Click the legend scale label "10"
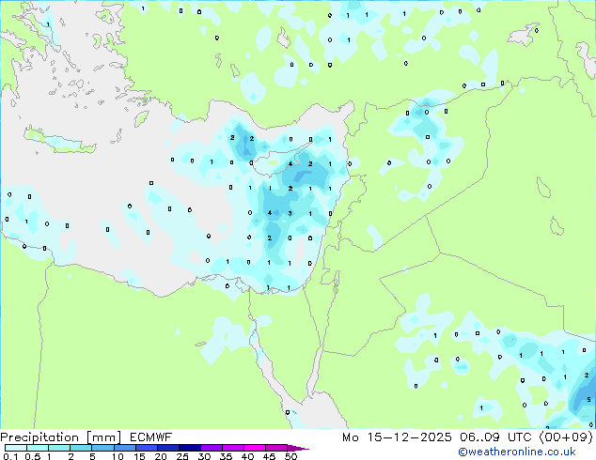Screen dimensions: 596x460 point(118,456)
